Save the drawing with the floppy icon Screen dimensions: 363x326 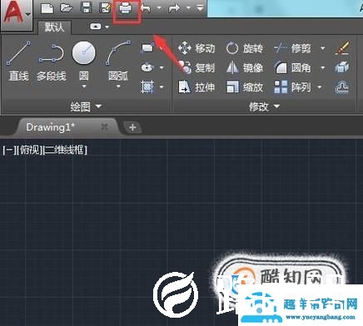point(86,7)
